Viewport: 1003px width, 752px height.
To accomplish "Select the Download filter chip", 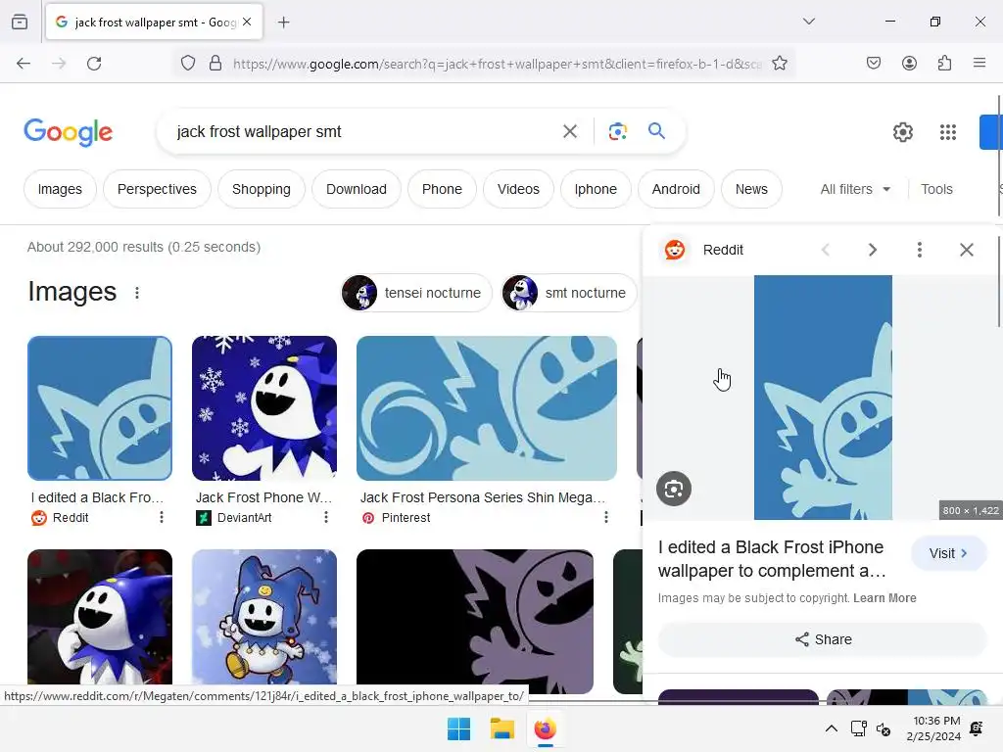I will [357, 189].
